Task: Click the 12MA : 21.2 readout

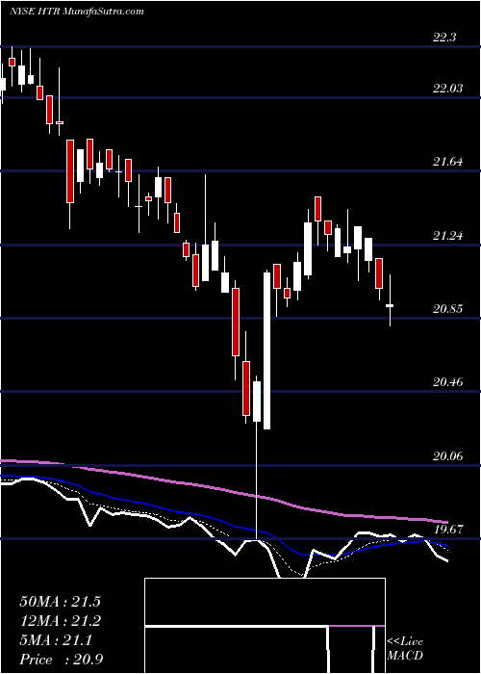Action: coord(60,621)
